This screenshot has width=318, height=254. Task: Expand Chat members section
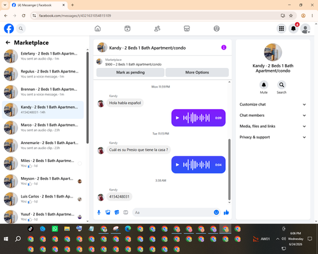point(273,116)
